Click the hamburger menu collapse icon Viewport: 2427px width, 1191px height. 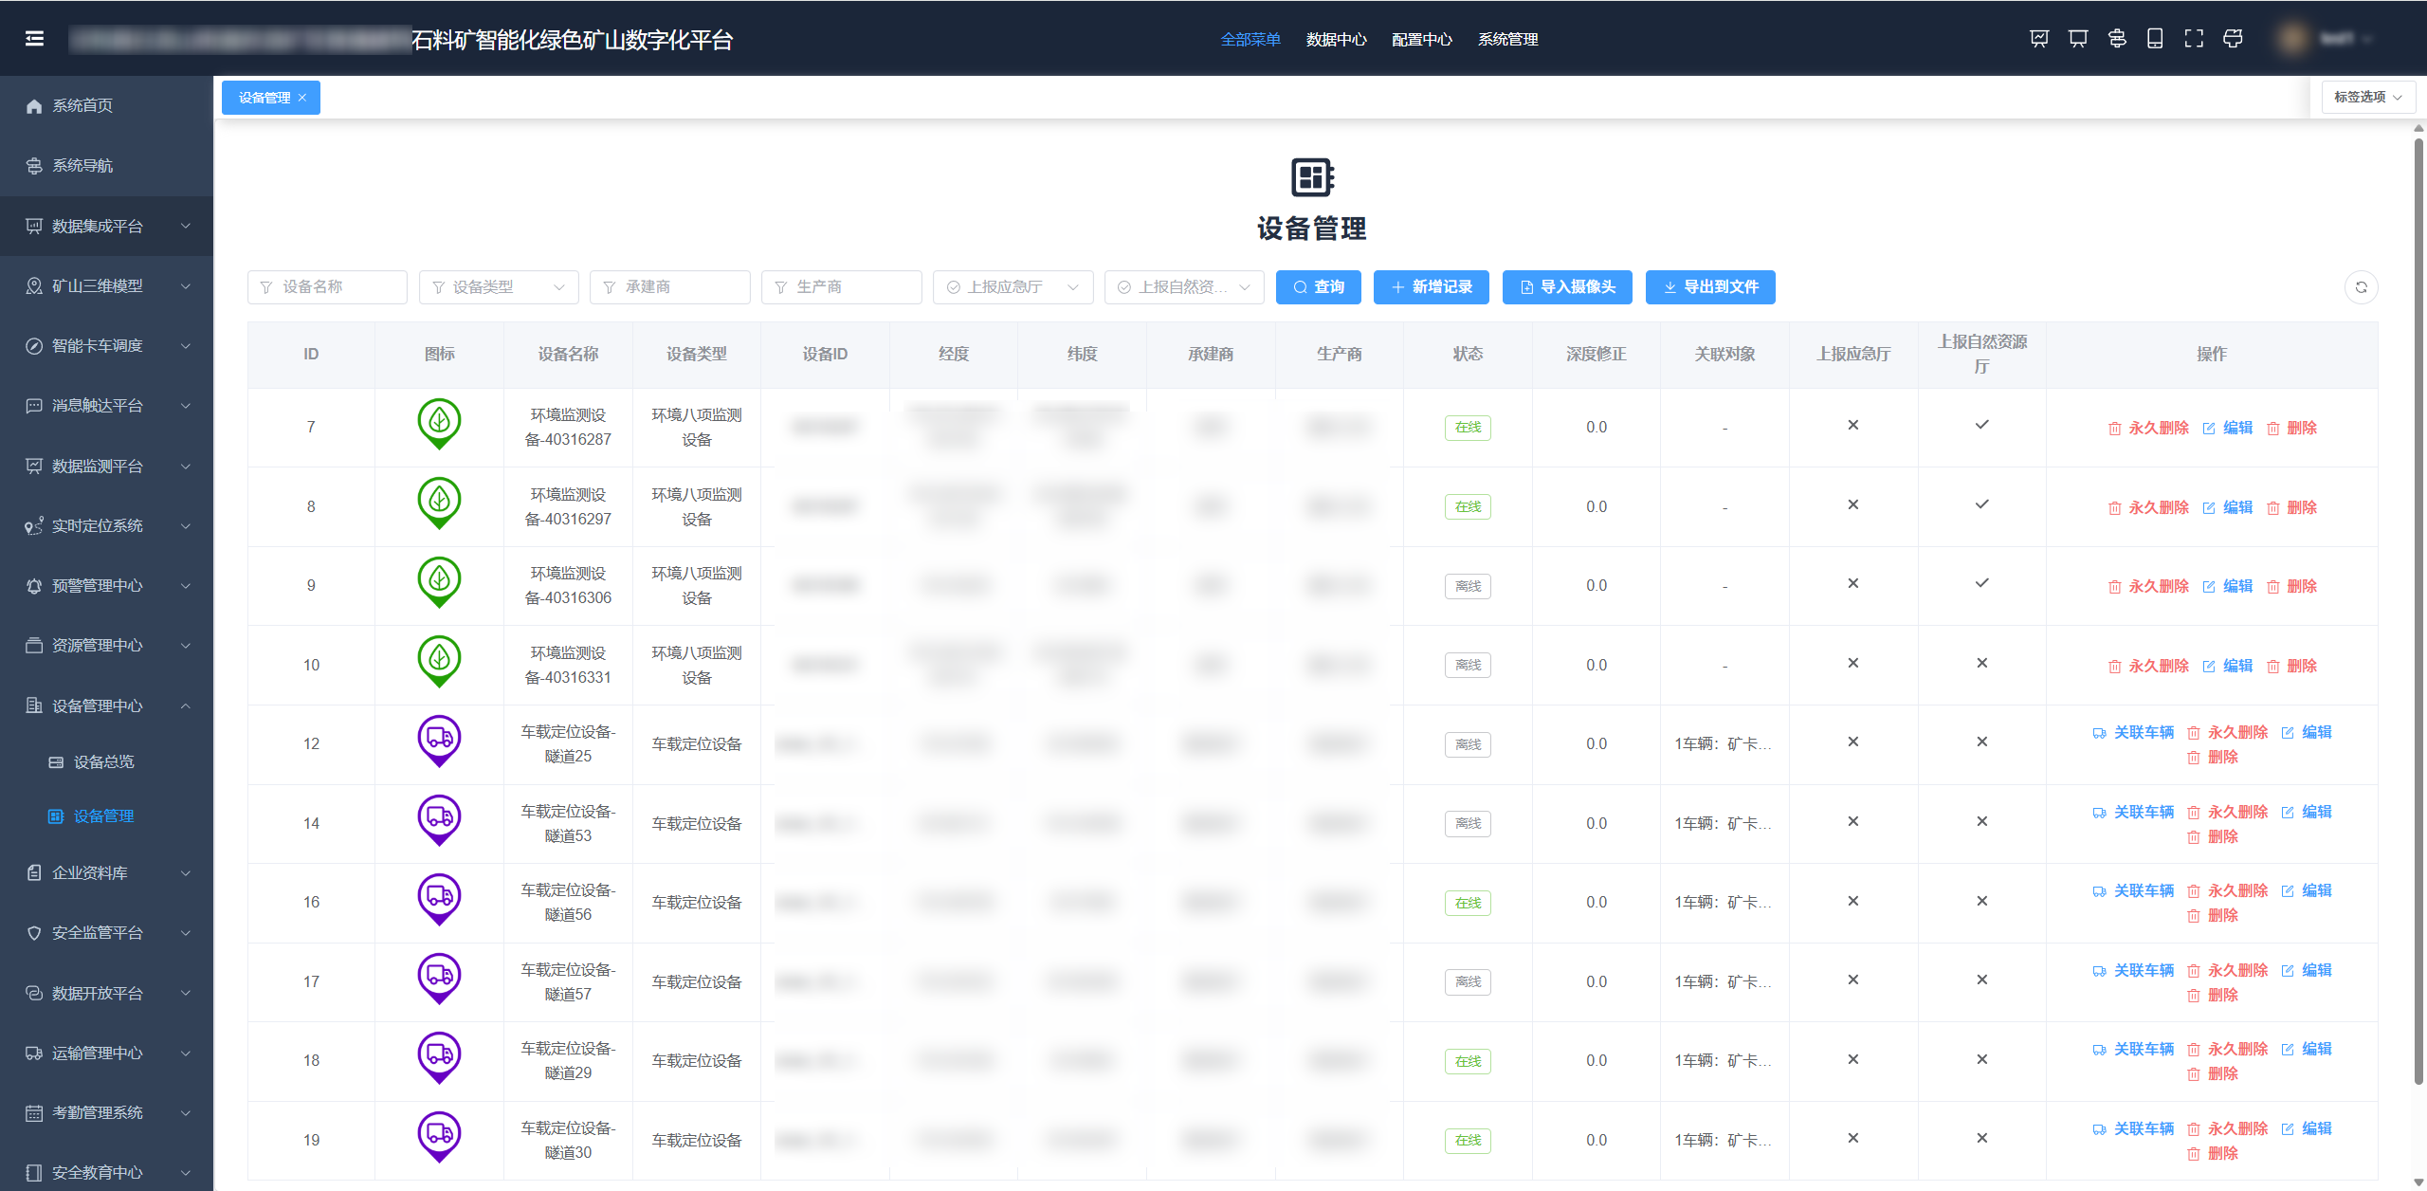34,39
